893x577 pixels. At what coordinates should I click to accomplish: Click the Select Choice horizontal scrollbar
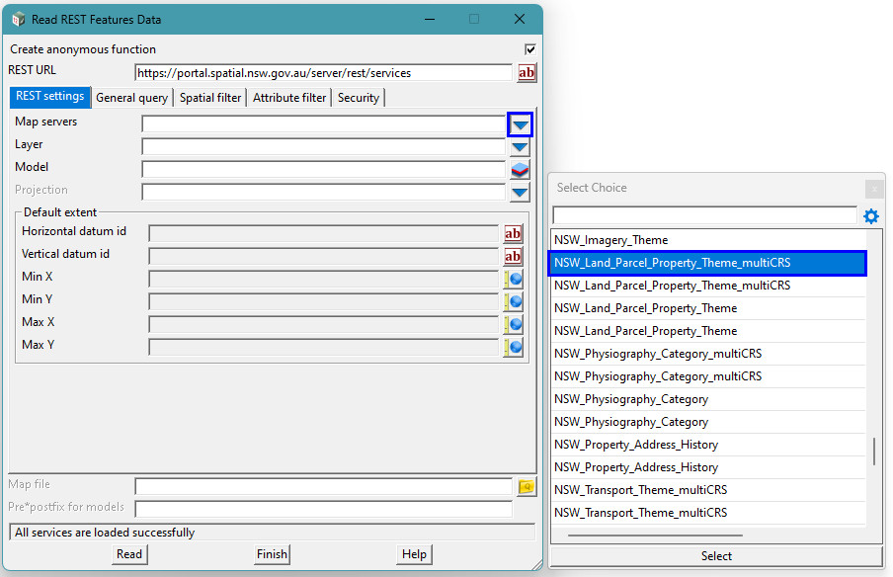(x=655, y=536)
